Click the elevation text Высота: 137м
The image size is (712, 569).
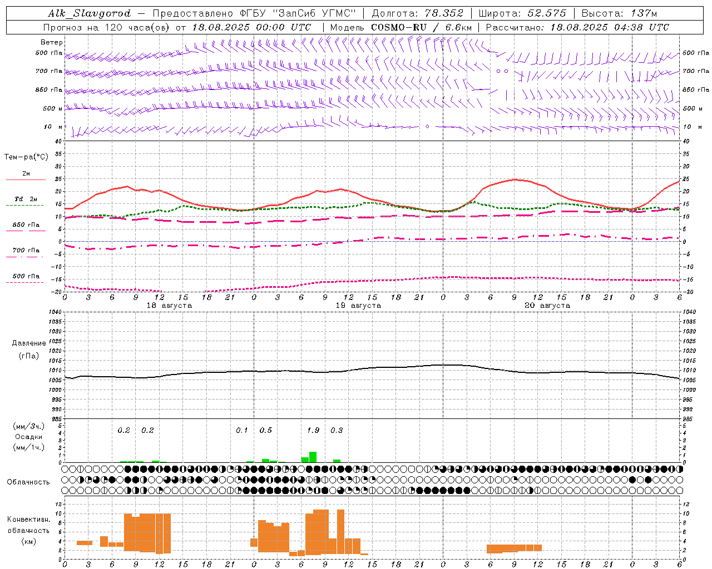619,13
